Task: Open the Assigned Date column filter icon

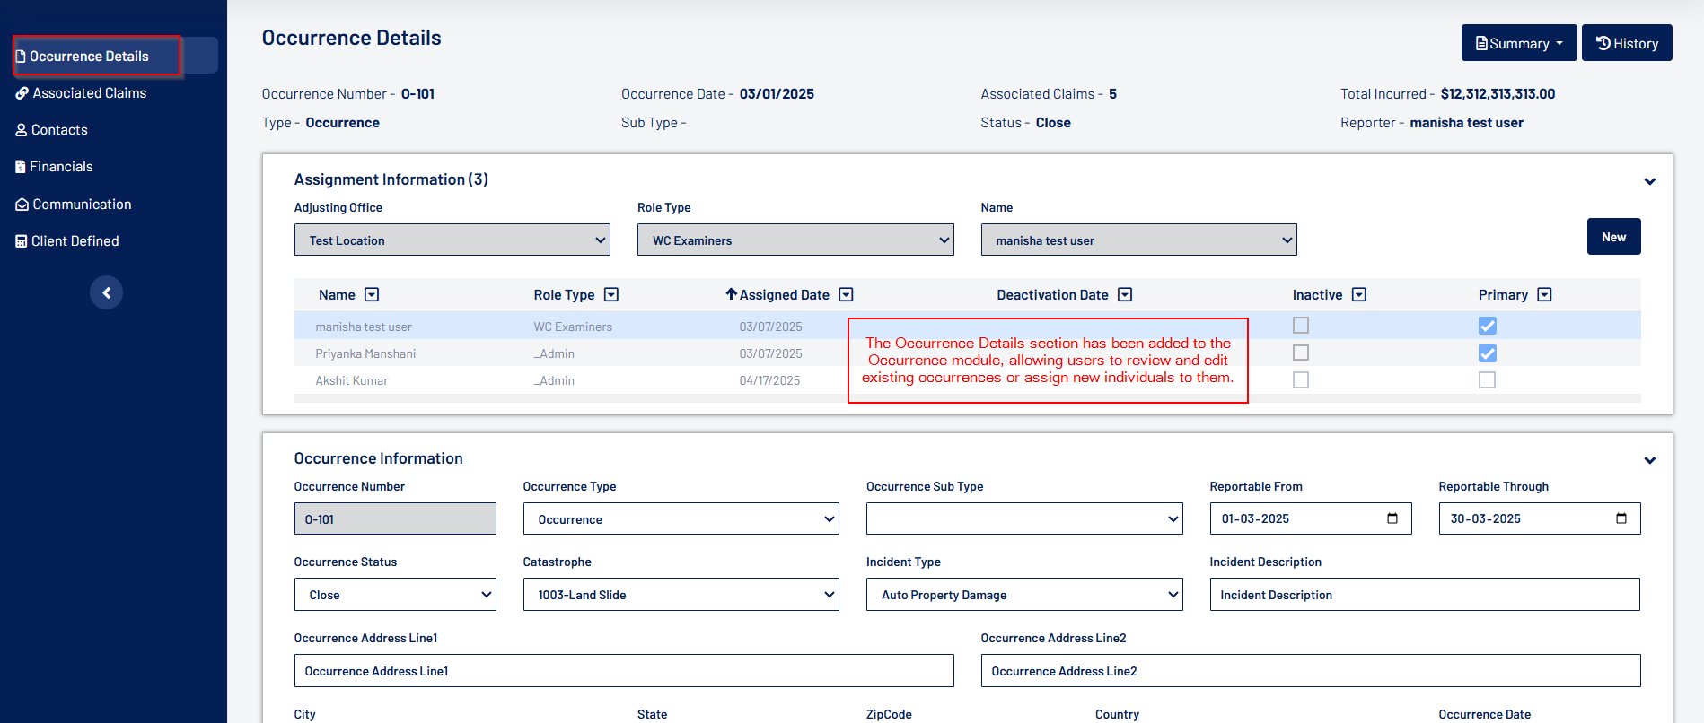Action: tap(846, 295)
